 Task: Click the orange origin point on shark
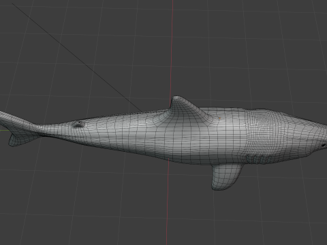[x=220, y=118]
